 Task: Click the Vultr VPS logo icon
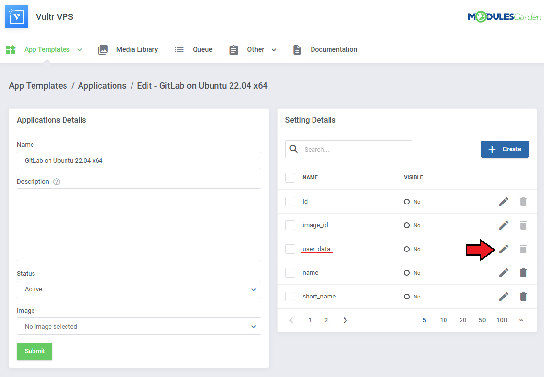click(16, 16)
